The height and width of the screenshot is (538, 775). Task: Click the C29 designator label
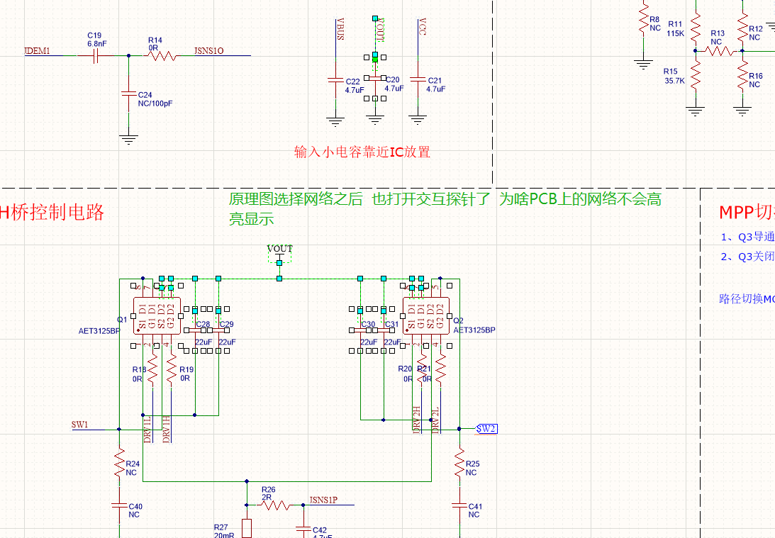pyautogui.click(x=227, y=324)
